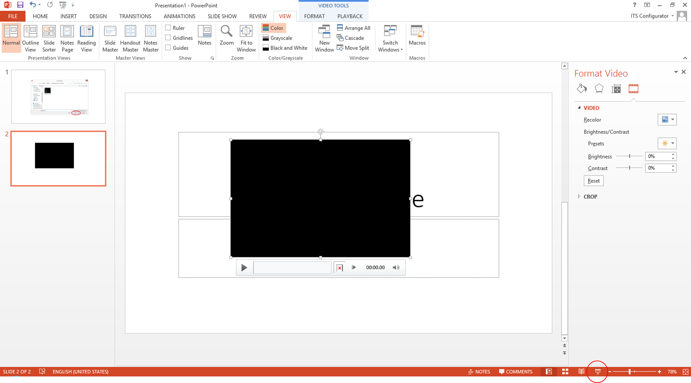691x383 pixels.
Task: Mute or adjust video volume
Action: click(396, 267)
